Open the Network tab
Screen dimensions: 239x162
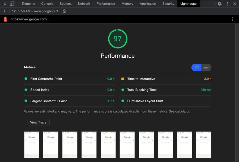pyautogui.click(x=84, y=4)
